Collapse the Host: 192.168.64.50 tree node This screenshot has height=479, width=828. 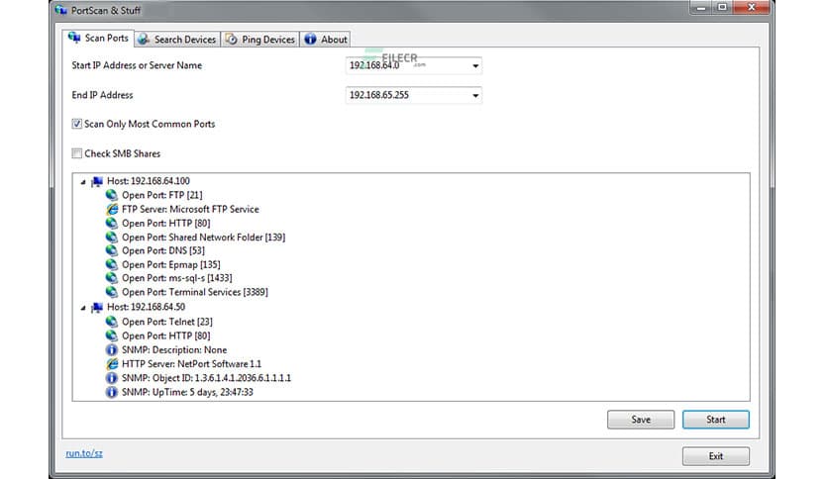tap(83, 308)
